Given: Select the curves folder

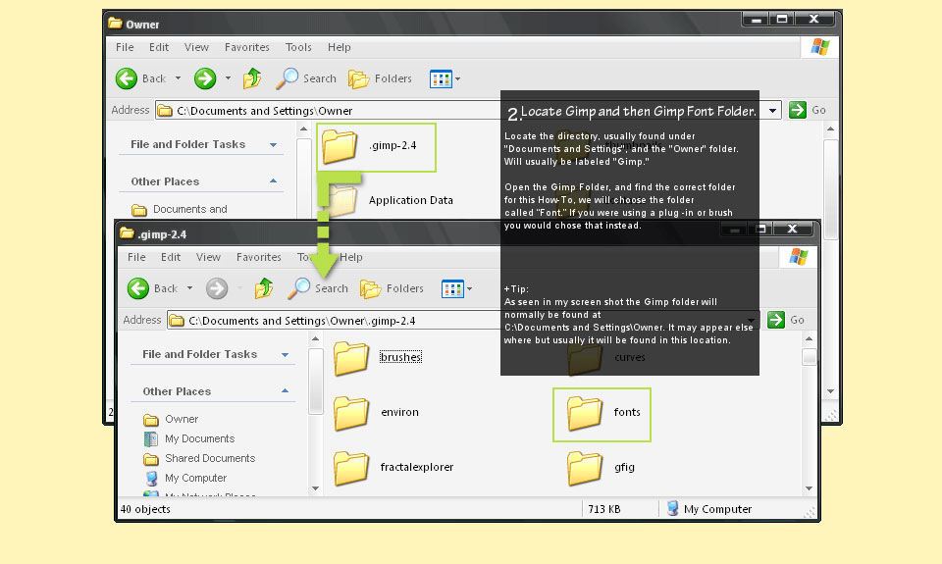Looking at the screenshot, I should (x=606, y=357).
